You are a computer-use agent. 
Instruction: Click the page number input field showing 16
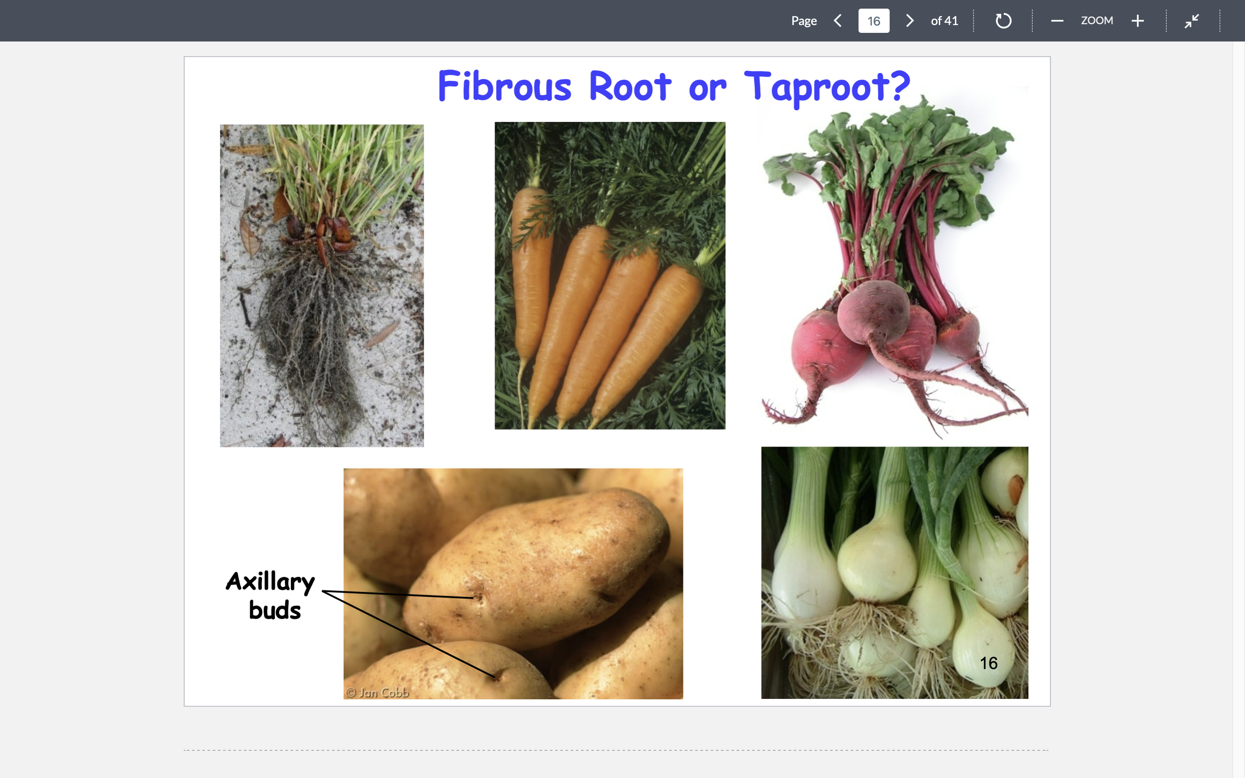(874, 21)
